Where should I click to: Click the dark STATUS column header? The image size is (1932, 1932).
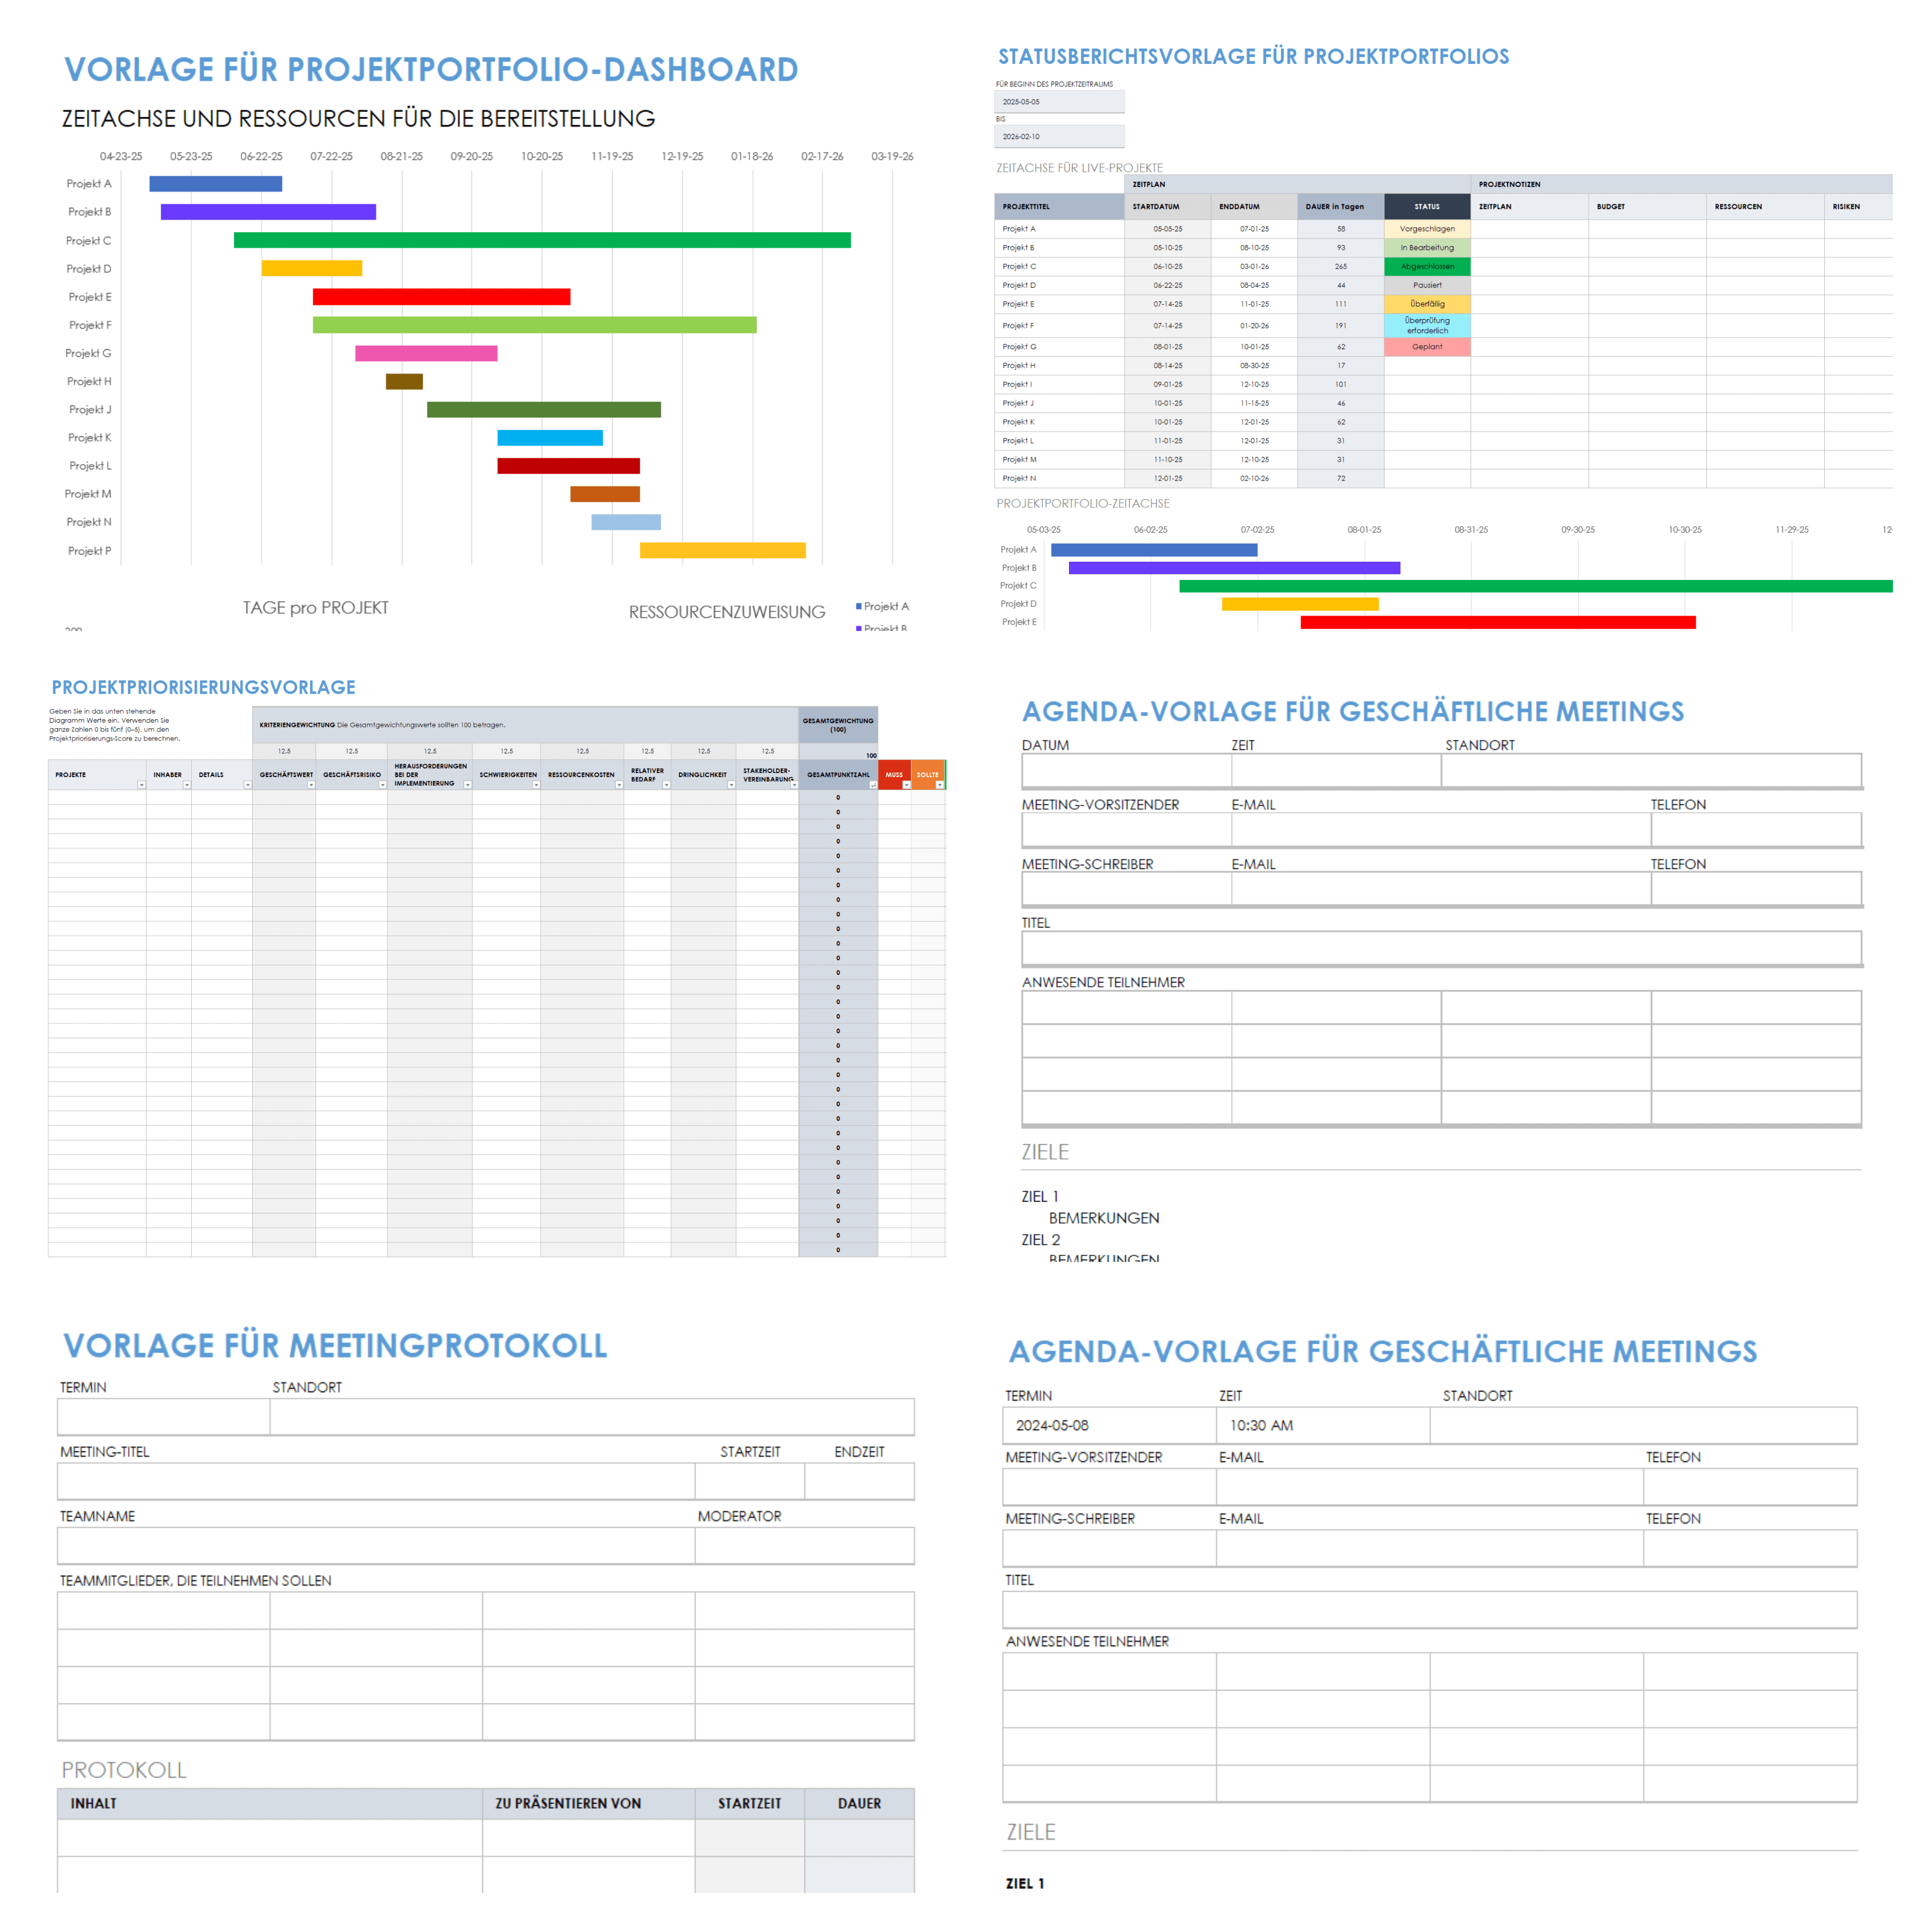[x=1427, y=207]
